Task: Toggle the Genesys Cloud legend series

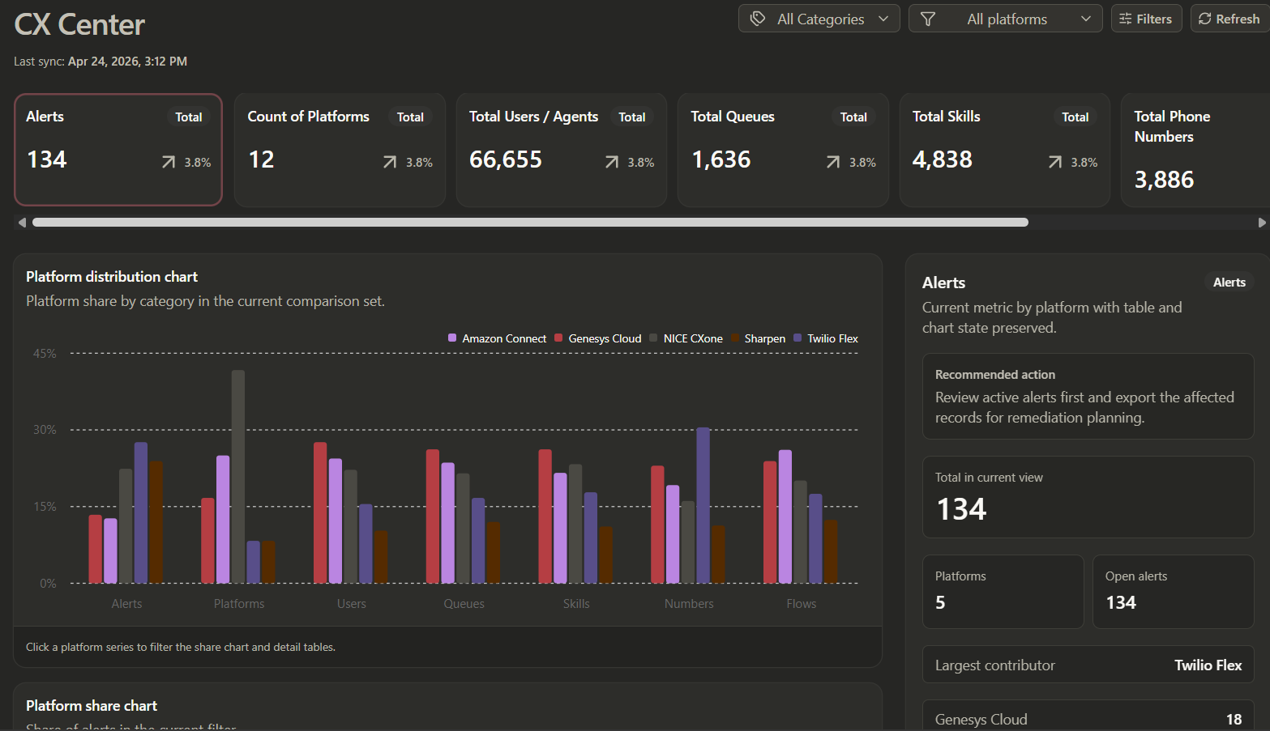Action: point(597,338)
